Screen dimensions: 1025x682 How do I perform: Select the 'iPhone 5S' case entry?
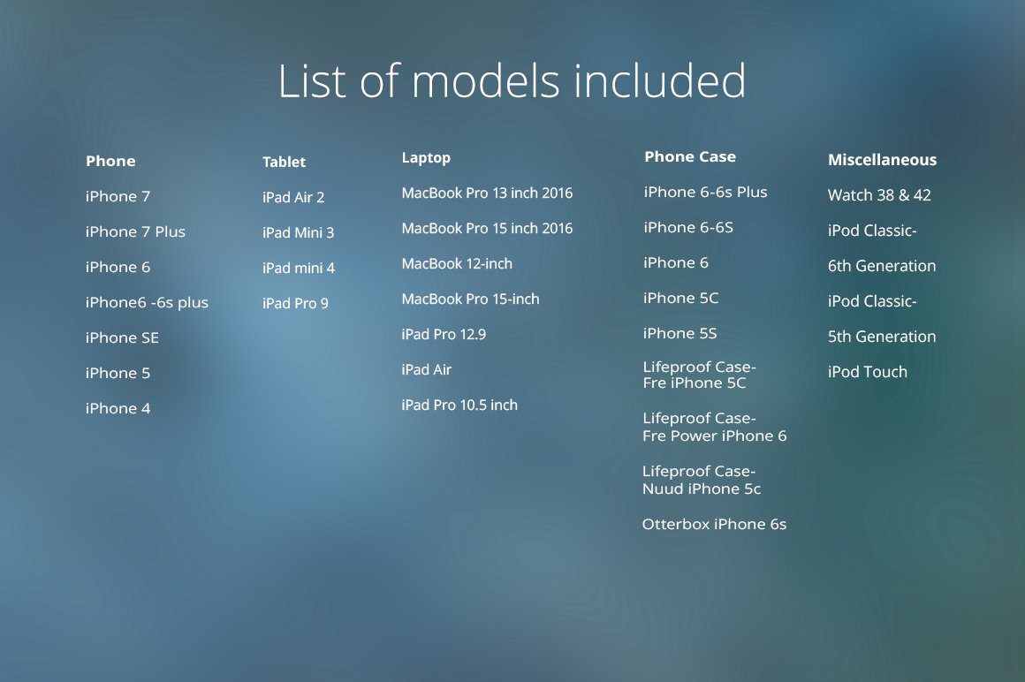click(x=680, y=333)
